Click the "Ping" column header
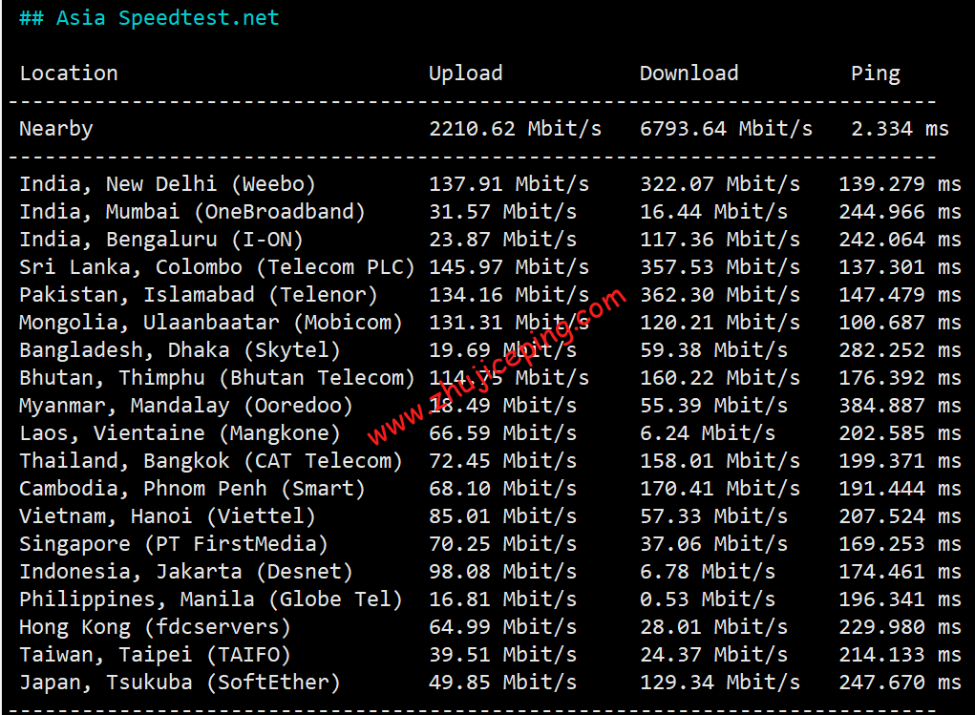Image resolution: width=975 pixels, height=715 pixels. click(x=876, y=74)
